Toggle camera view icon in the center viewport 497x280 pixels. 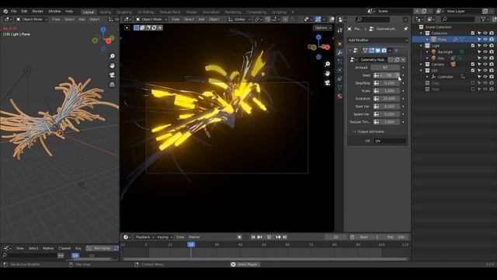click(328, 83)
